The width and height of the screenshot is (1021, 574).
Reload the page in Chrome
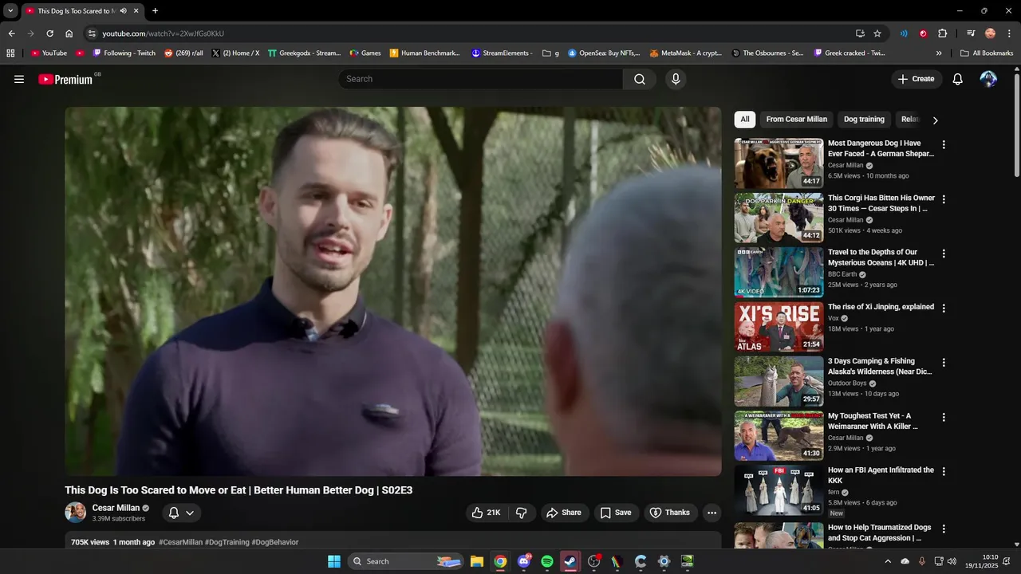click(49, 33)
